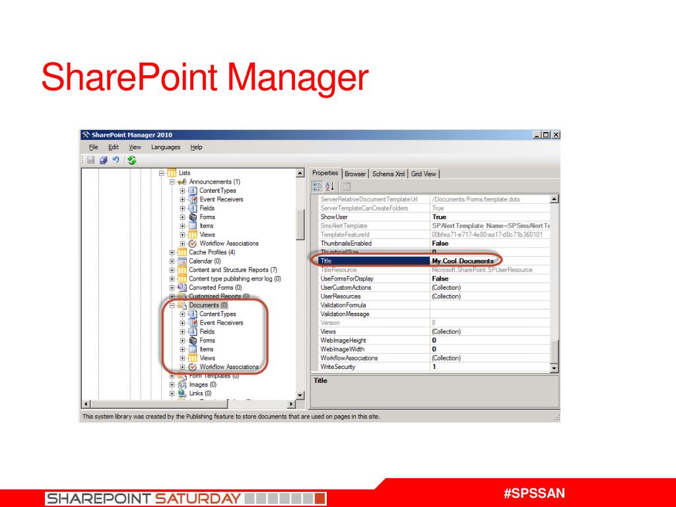Click tree horizontal scroll right arrow
Image resolution: width=676 pixels, height=507 pixels.
[x=292, y=404]
